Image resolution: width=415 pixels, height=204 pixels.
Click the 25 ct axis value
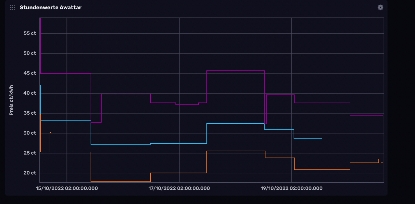[30, 153]
